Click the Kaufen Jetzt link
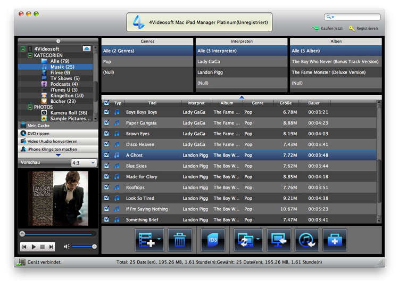The image size is (399, 287). pos(331,28)
